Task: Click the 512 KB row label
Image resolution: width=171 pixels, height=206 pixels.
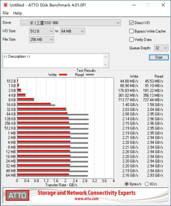Action: click(10, 128)
